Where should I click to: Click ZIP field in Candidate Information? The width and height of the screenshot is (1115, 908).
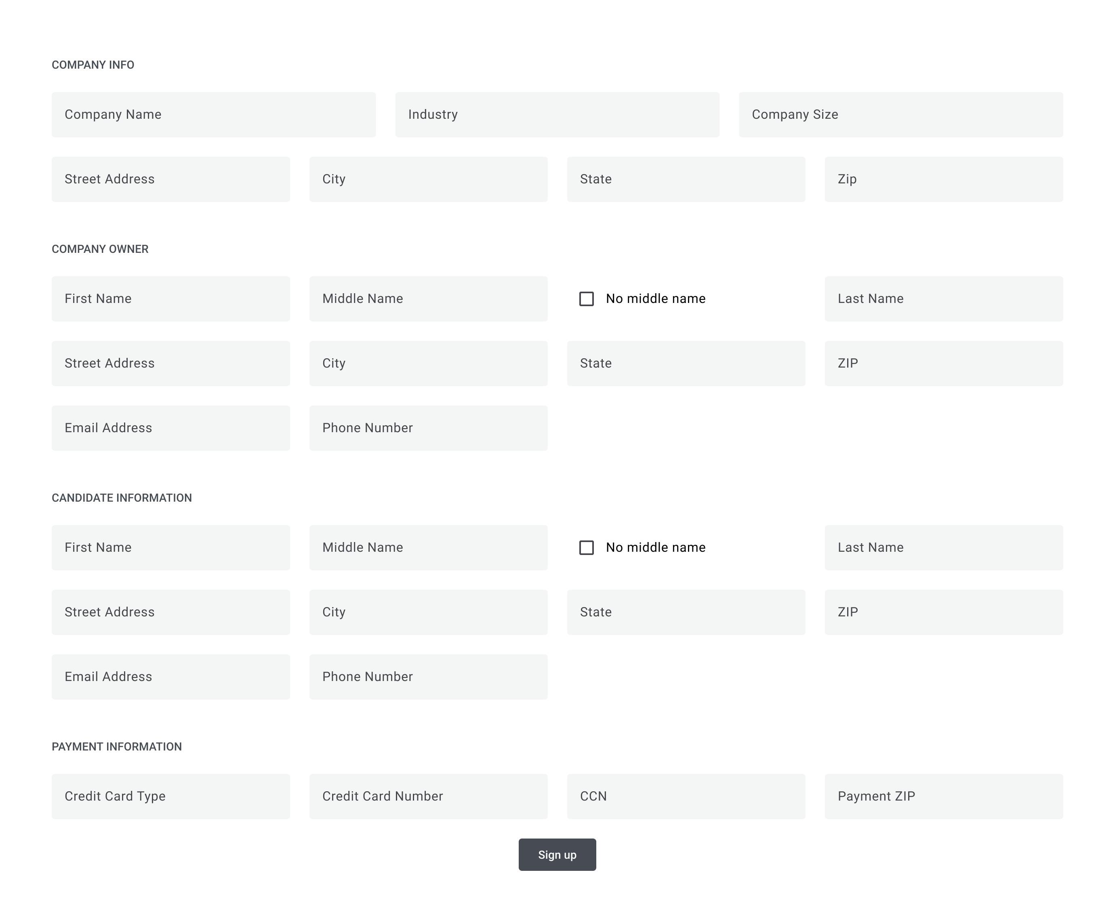coord(944,612)
